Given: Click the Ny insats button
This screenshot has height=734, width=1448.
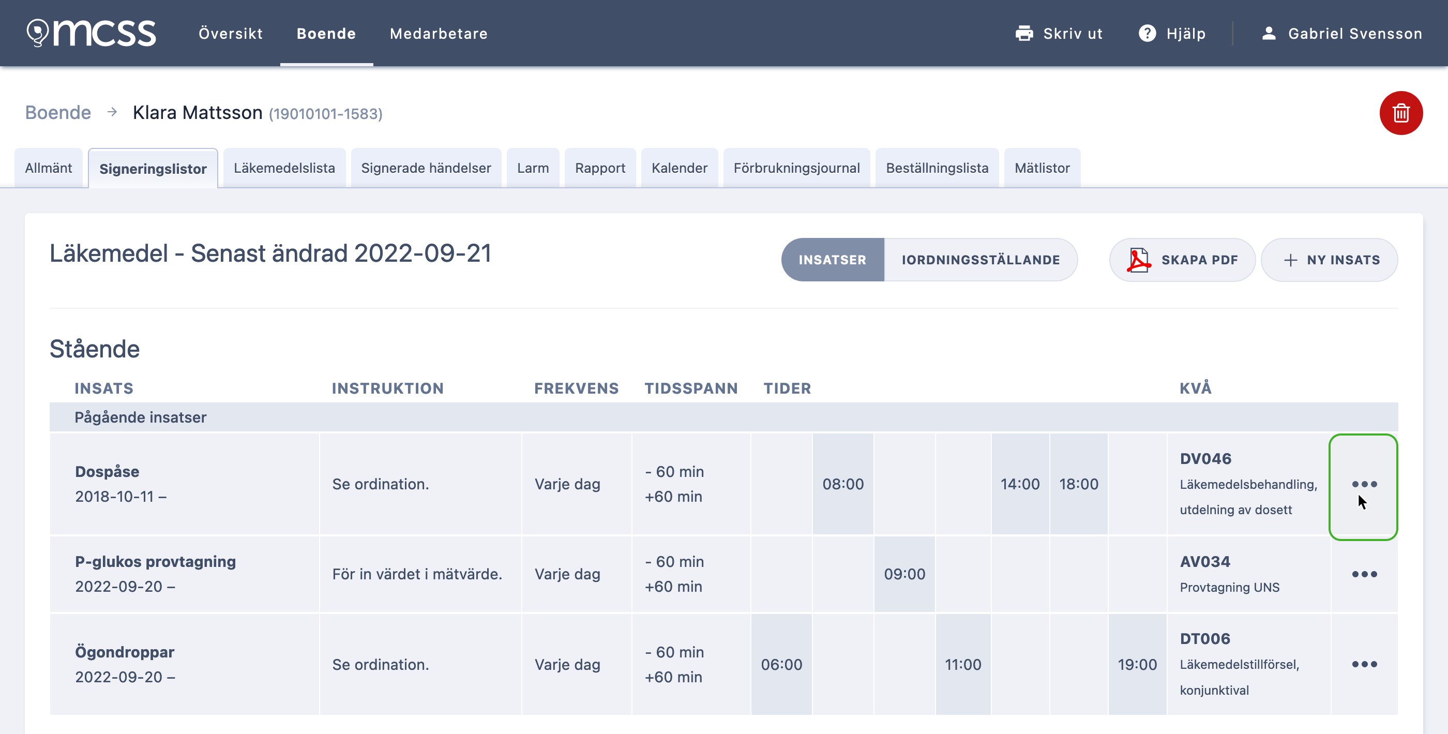Looking at the screenshot, I should click(x=1330, y=260).
